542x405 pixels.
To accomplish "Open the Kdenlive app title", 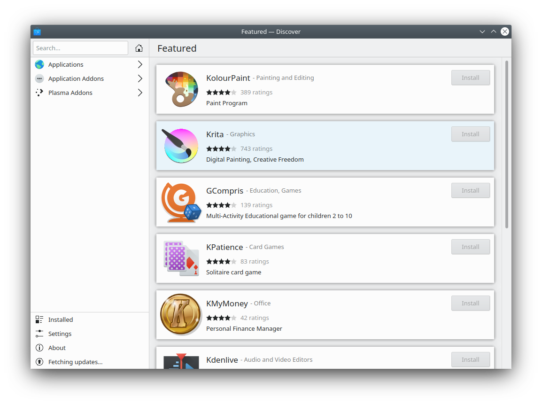I will click(x=222, y=360).
